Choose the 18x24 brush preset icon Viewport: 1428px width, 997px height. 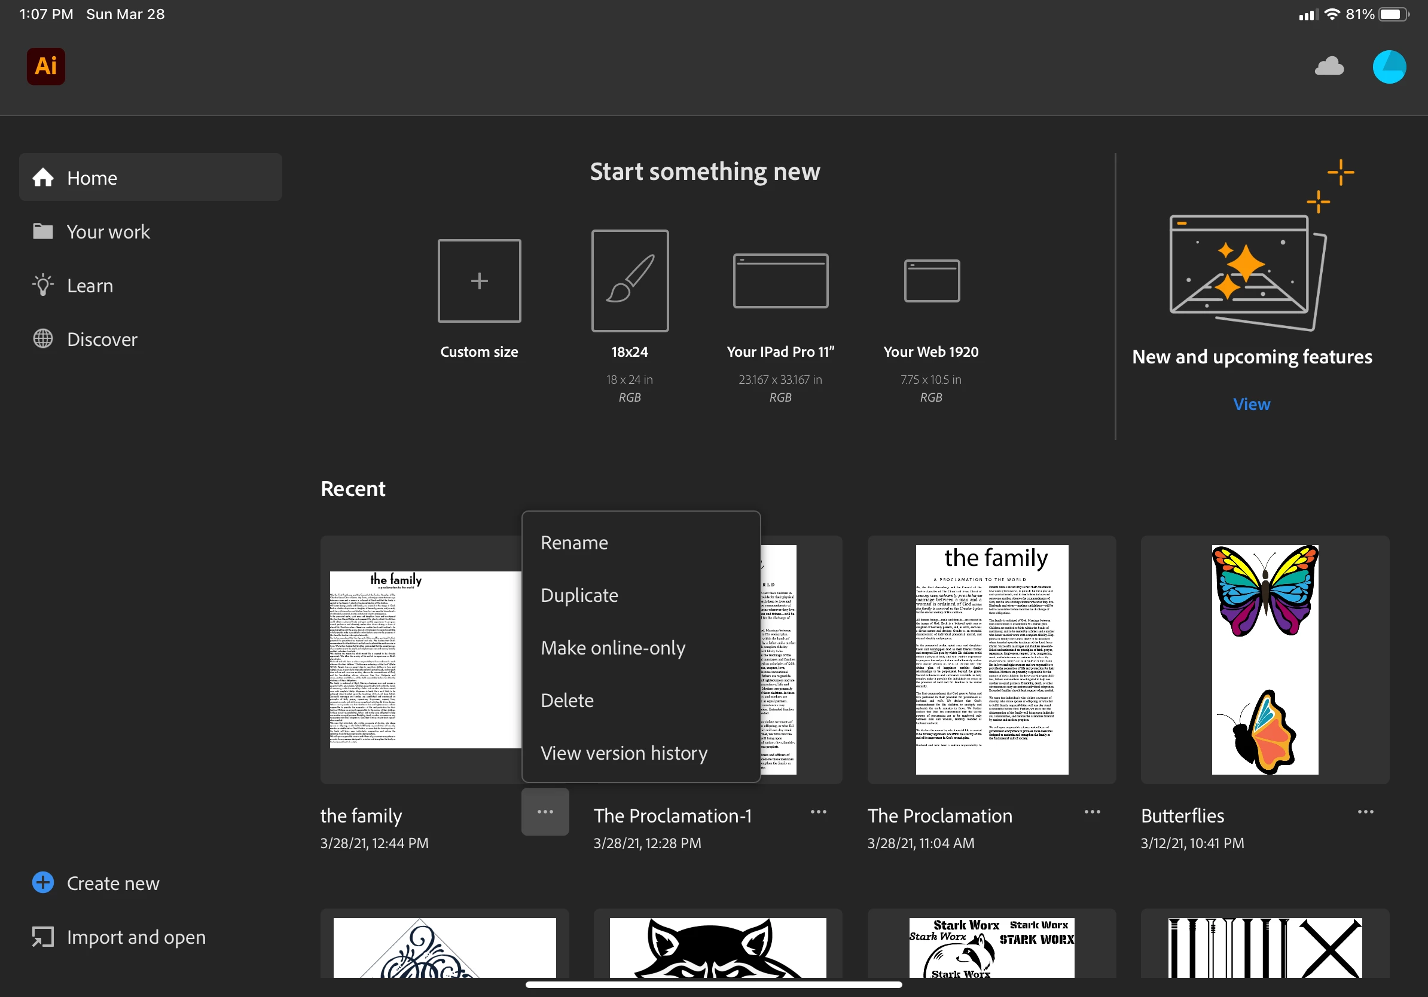(x=630, y=281)
